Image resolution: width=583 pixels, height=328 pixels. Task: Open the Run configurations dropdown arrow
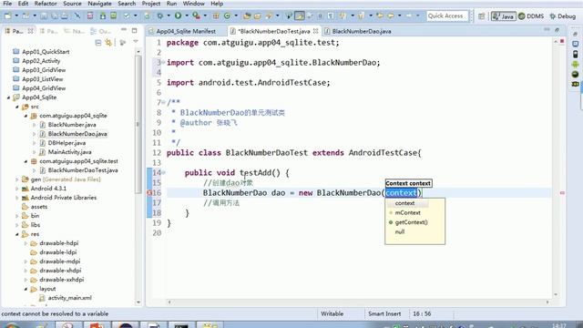[x=186, y=16]
